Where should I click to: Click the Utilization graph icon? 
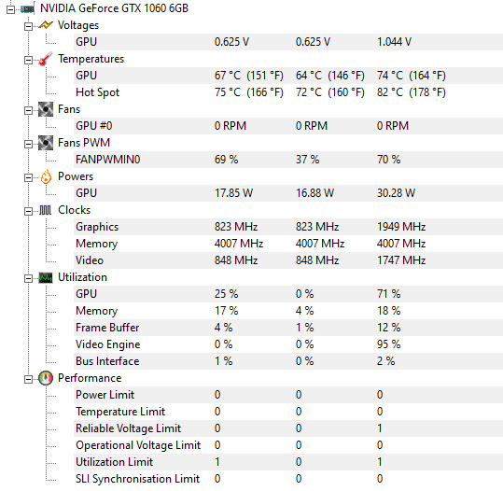click(x=46, y=277)
